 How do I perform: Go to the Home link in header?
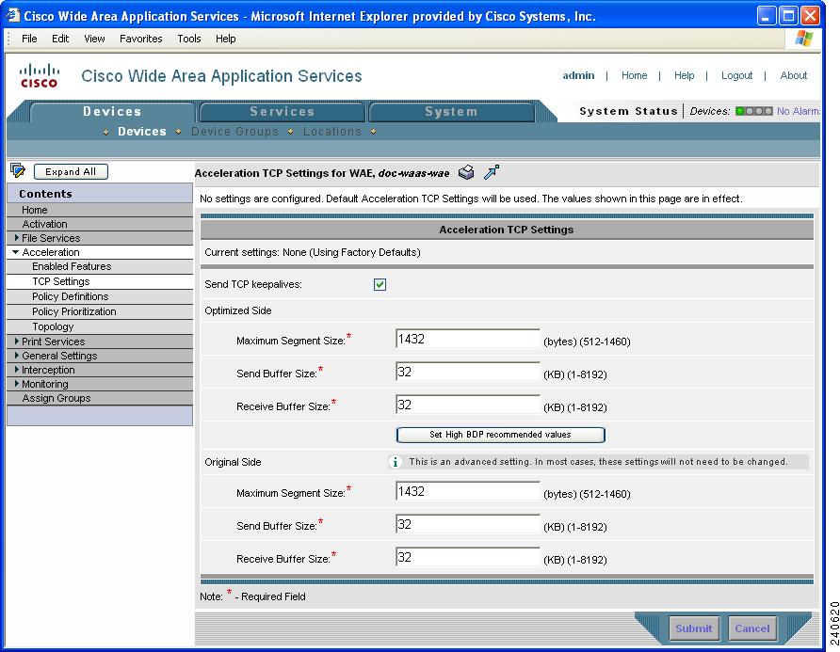click(635, 75)
